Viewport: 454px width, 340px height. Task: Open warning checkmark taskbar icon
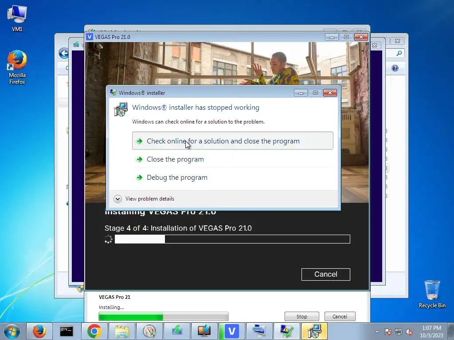pyautogui.click(x=287, y=331)
